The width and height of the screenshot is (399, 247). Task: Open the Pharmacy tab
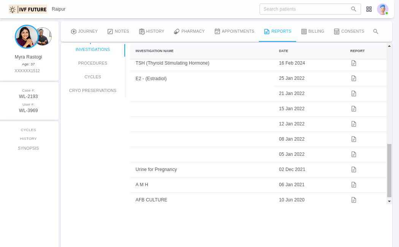pyautogui.click(x=189, y=32)
